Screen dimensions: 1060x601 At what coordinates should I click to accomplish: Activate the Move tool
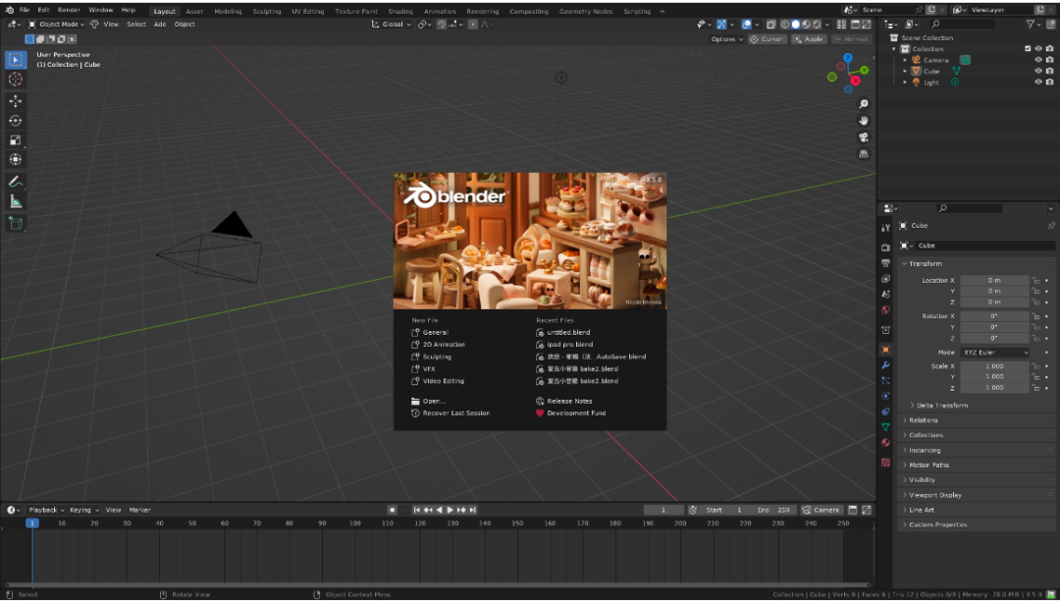tap(16, 101)
